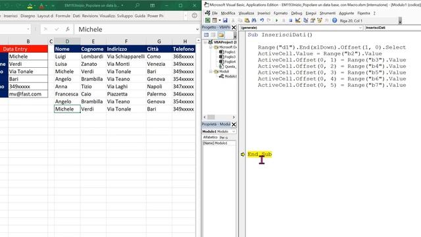Toggle Design Mode icon in VBA toolbar
Viewport: 421px width, 237px height.
(298, 20)
